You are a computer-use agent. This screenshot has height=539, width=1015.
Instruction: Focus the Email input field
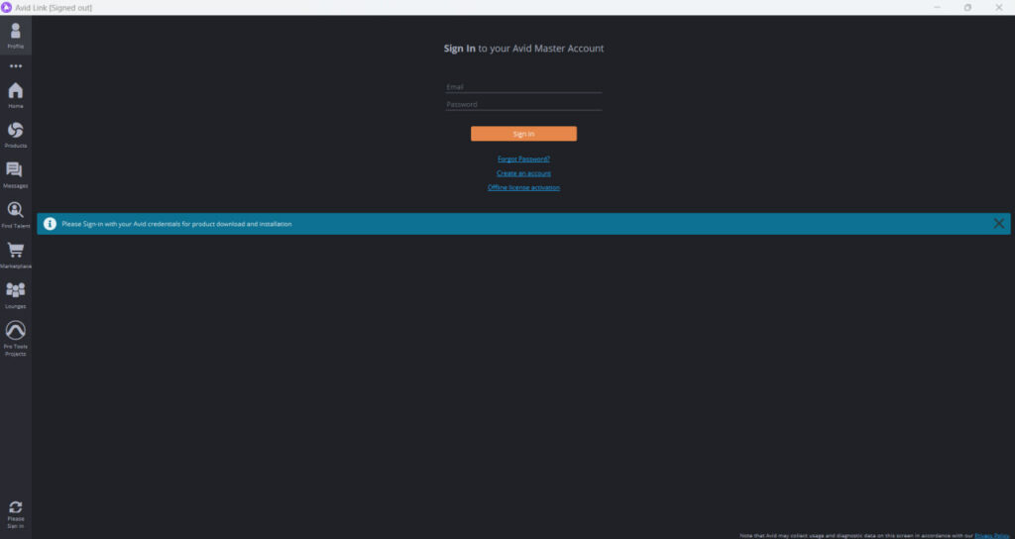[x=523, y=87]
